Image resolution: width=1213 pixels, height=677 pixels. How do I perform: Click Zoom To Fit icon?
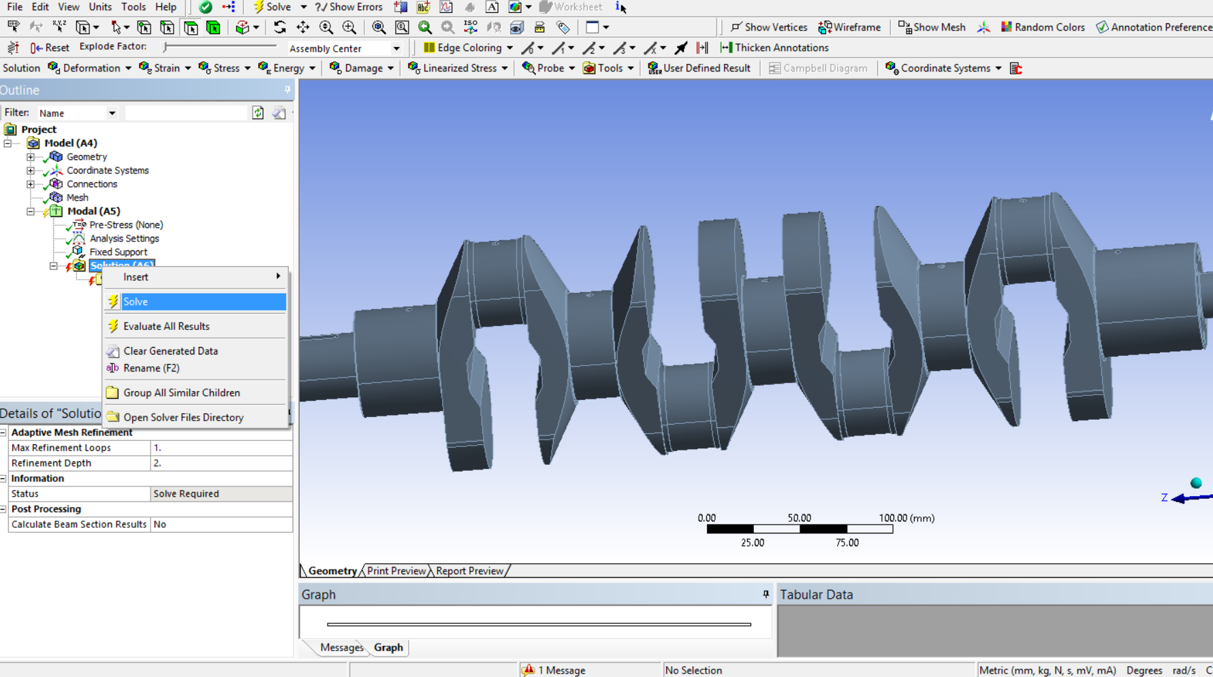(379, 27)
